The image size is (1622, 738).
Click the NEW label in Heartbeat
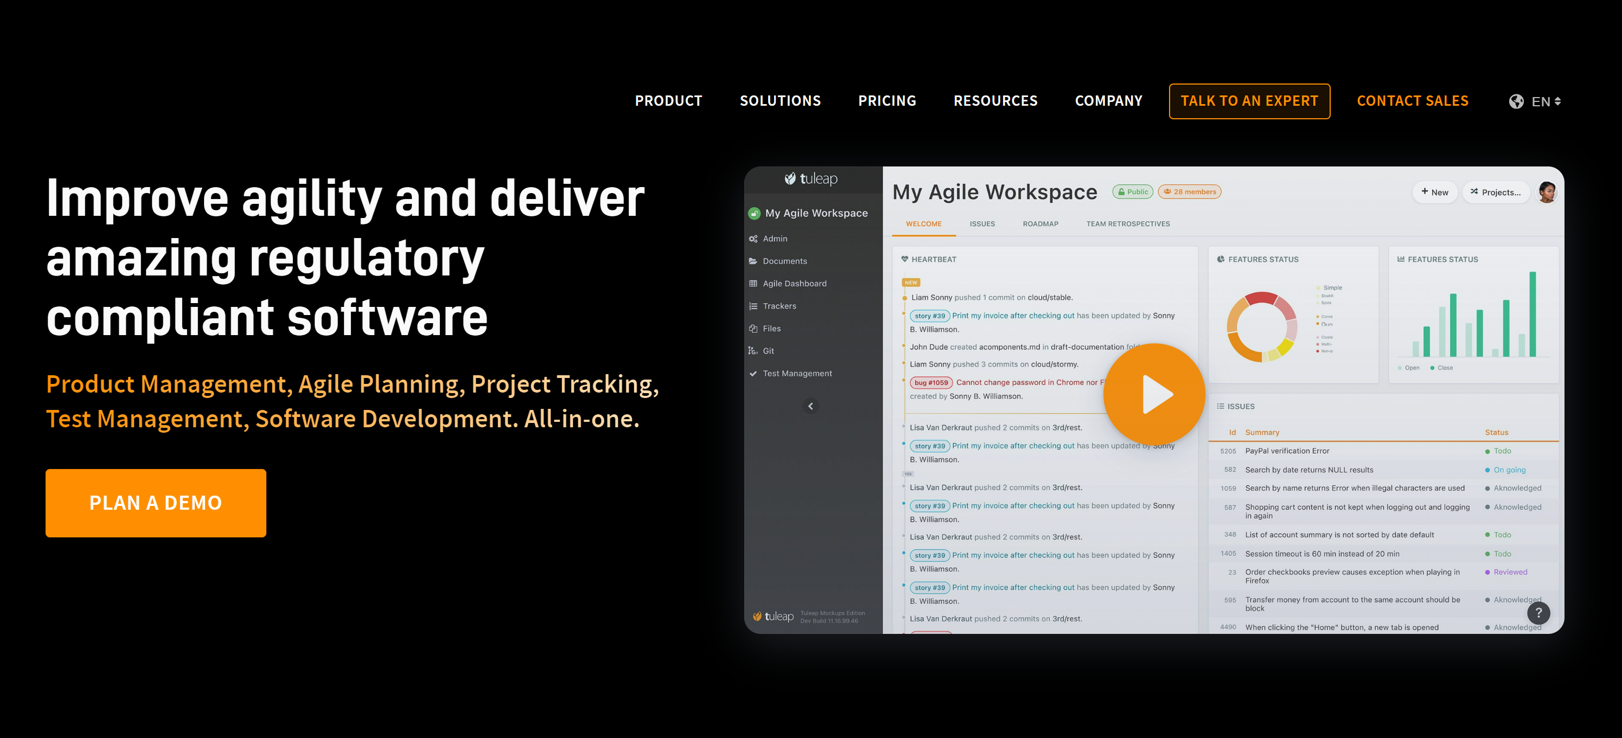[x=911, y=283]
